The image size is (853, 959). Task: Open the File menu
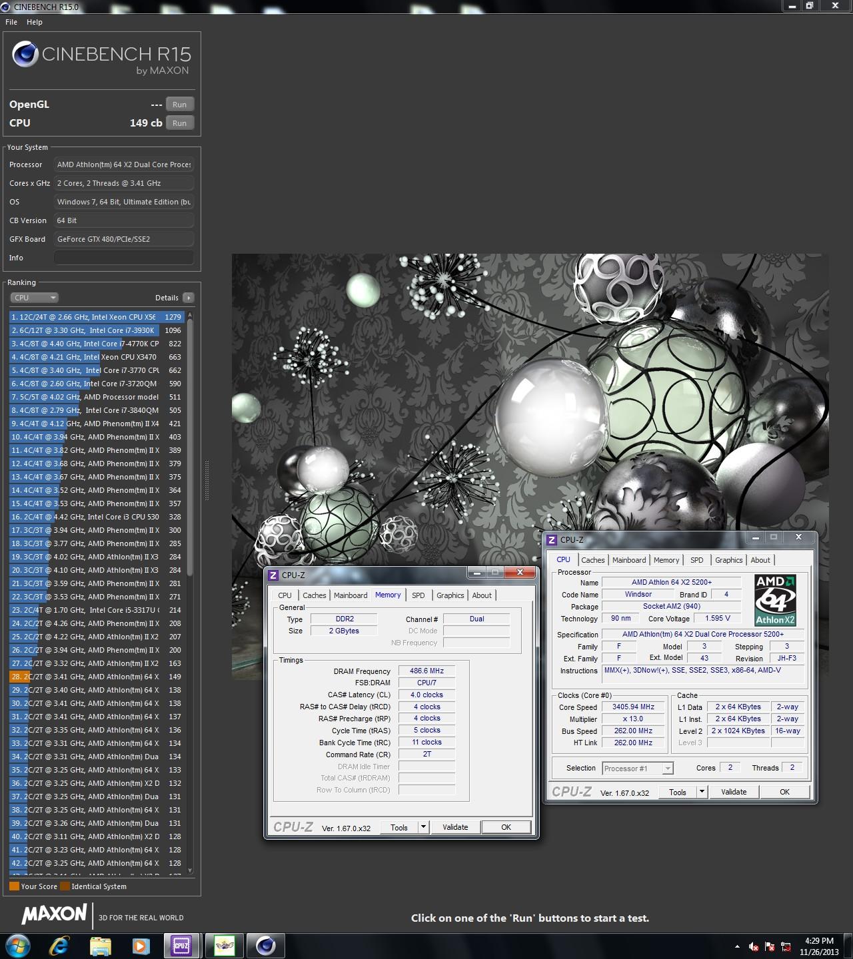(x=11, y=22)
